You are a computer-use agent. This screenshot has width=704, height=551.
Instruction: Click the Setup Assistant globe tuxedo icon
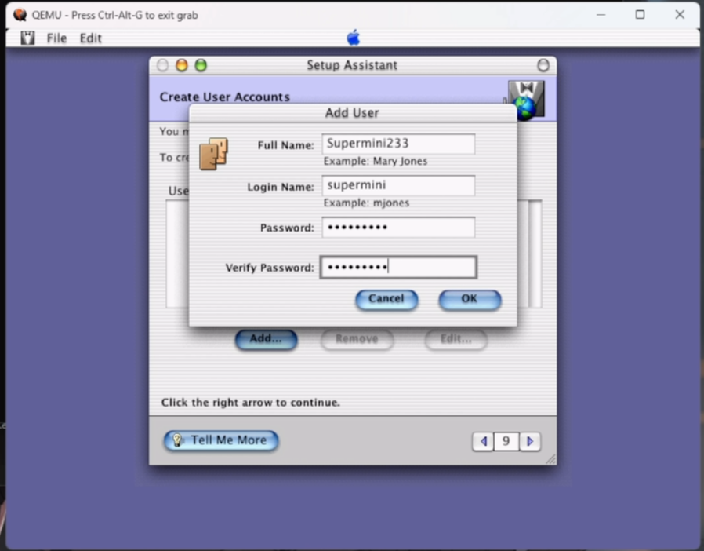525,100
